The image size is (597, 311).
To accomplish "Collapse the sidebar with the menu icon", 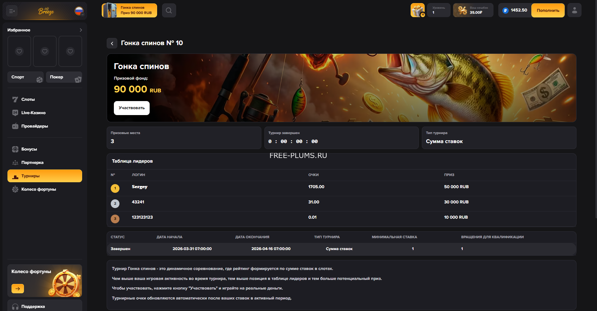I will 12,11.
